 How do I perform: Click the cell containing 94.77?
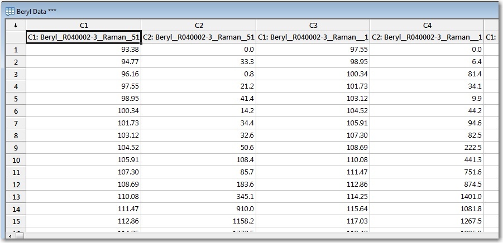pyautogui.click(x=84, y=62)
